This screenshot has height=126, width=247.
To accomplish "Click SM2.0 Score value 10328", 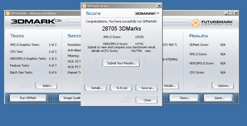I will [x=139, y=37].
